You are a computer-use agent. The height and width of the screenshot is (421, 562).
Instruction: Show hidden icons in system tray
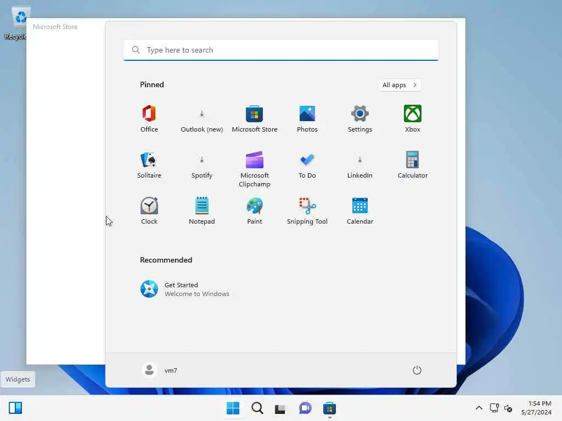pos(479,408)
